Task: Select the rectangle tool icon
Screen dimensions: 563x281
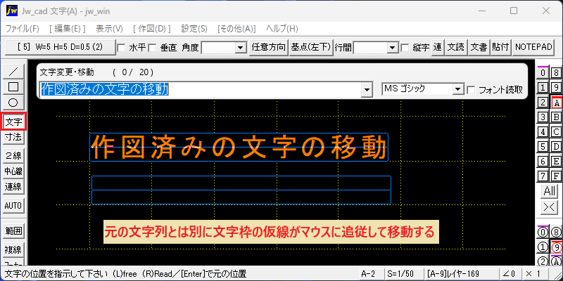Action: [13, 87]
